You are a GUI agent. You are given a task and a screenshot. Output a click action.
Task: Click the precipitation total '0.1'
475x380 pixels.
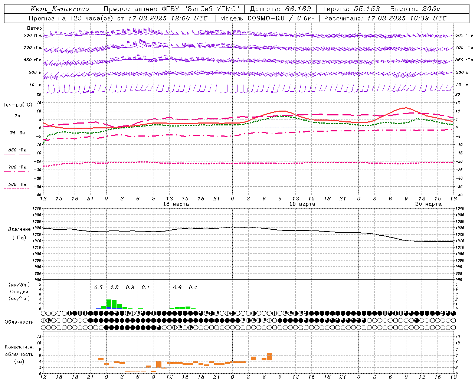[x=145, y=287]
